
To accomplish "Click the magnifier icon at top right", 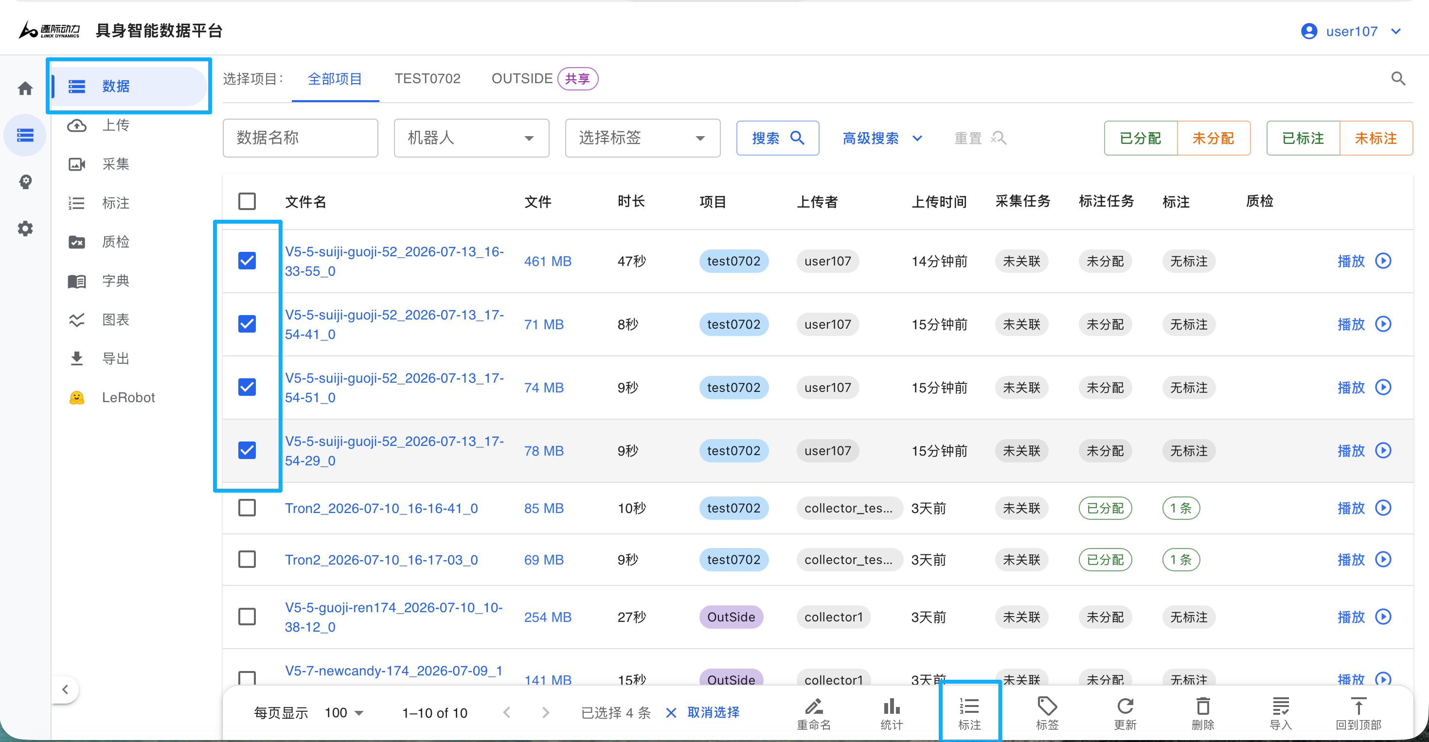I will click(1398, 79).
